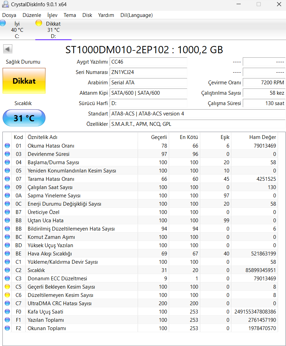Open the İşlev menu
286x346 pixels.
(x=52, y=15)
